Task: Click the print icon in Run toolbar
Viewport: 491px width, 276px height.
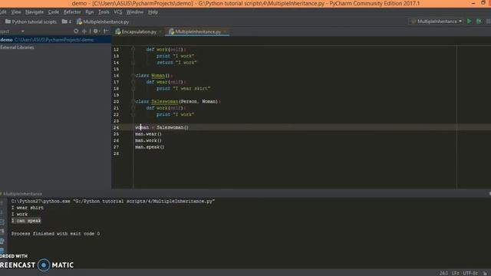Action: tap(2, 241)
